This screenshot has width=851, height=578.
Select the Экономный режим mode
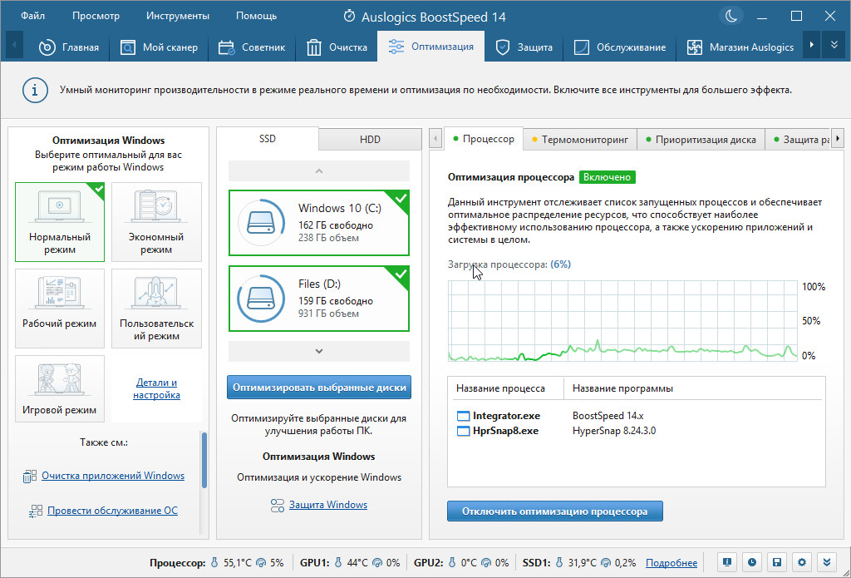156,222
